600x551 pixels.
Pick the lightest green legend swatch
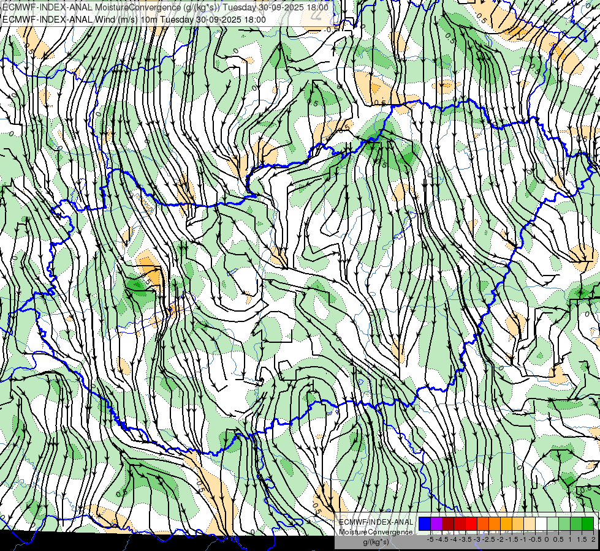[x=553, y=523]
